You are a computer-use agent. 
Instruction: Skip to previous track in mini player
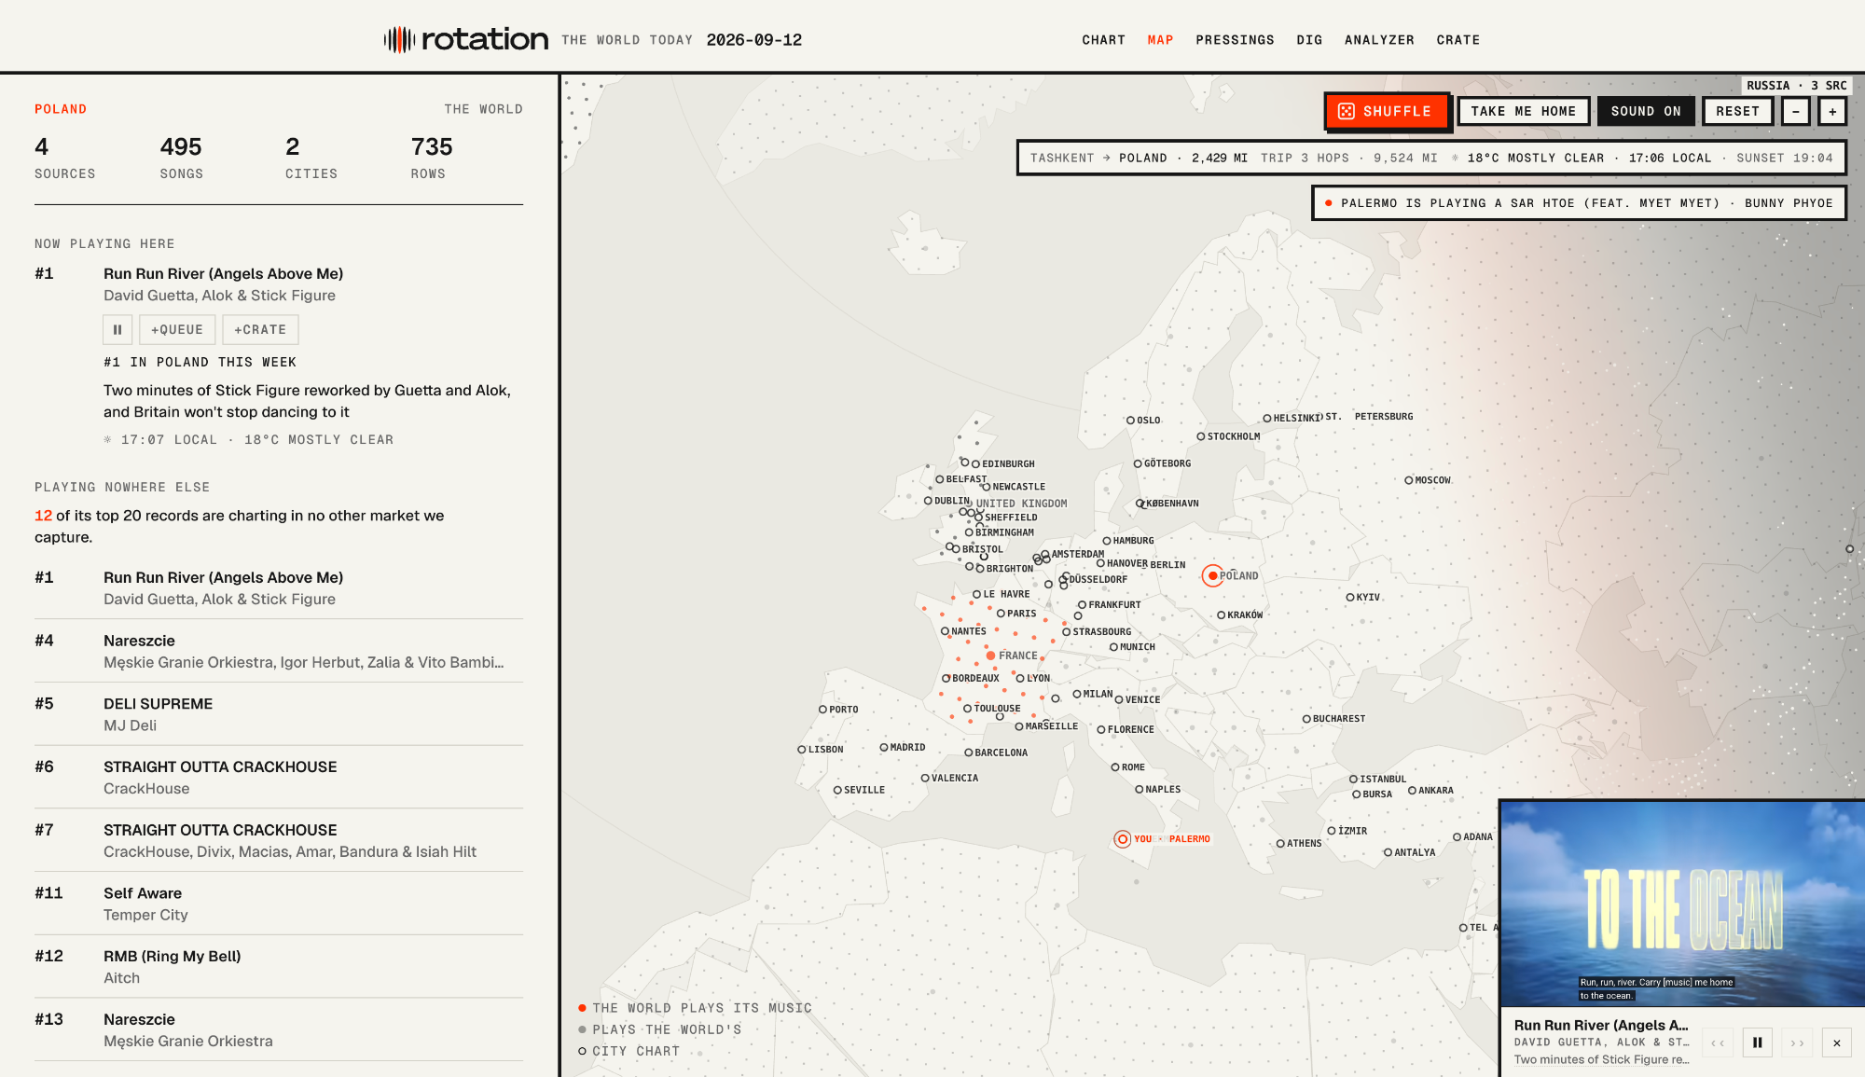[x=1718, y=1042]
